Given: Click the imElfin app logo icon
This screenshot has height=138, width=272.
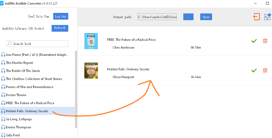Looking at the screenshot, I should tap(2, 3).
